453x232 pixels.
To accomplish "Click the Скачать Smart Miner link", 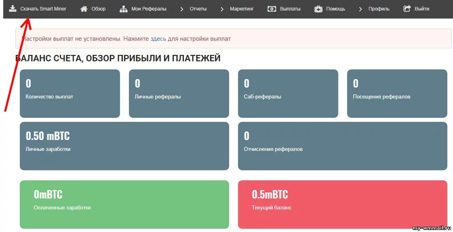I will 43,9.
